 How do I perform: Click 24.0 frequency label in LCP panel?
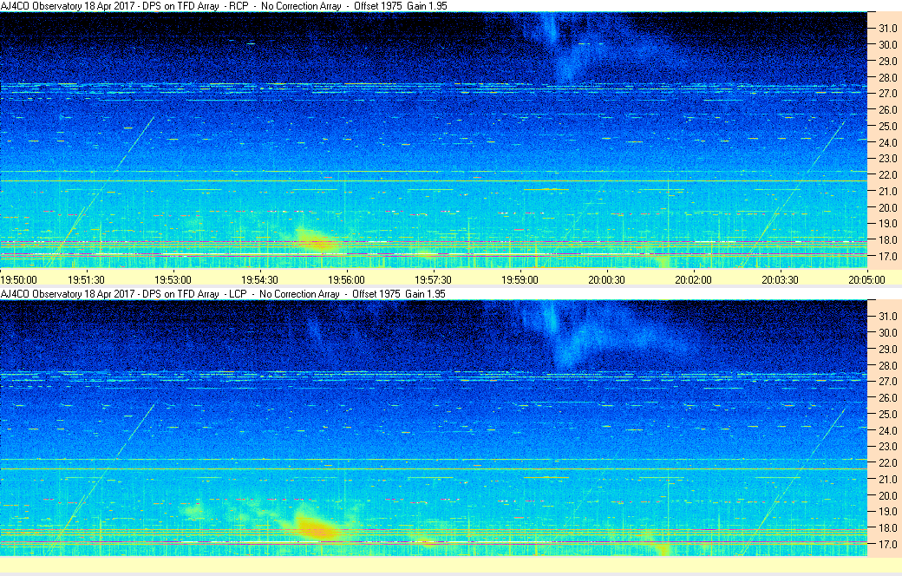pos(885,430)
